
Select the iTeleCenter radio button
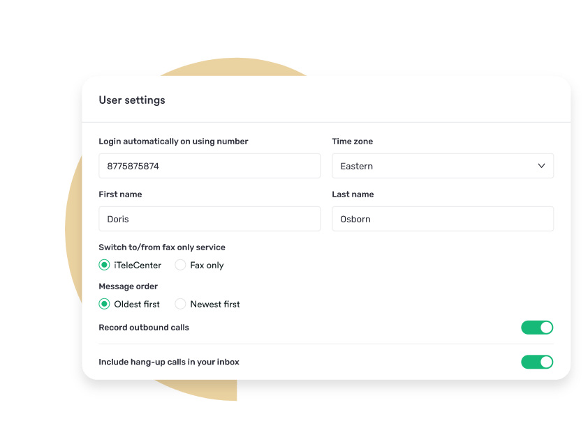pyautogui.click(x=104, y=265)
